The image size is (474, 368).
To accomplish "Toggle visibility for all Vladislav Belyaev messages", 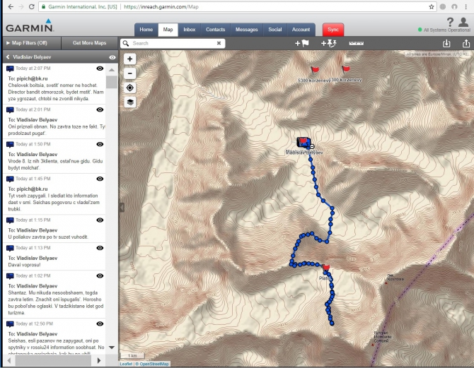I will coord(112,57).
